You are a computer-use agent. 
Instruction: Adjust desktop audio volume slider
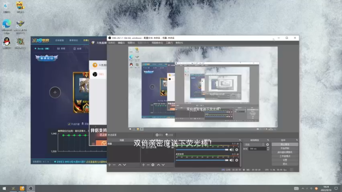tap(202, 160)
